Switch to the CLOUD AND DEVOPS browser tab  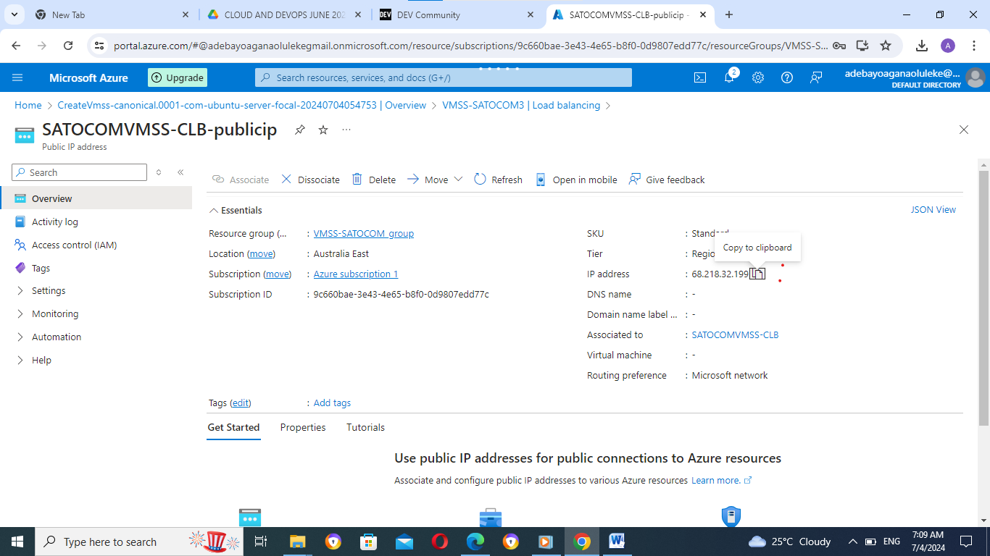pos(284,14)
